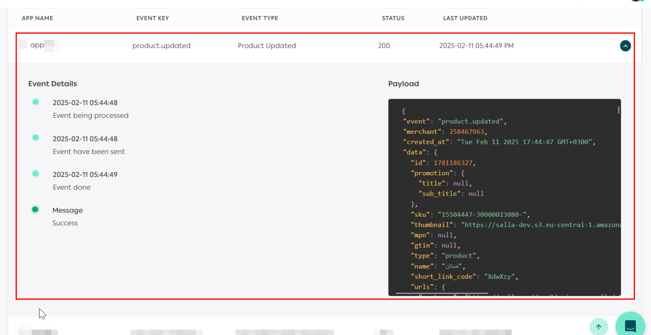Click the Event Details heading
Viewport: 651px width, 335px height.
53,84
